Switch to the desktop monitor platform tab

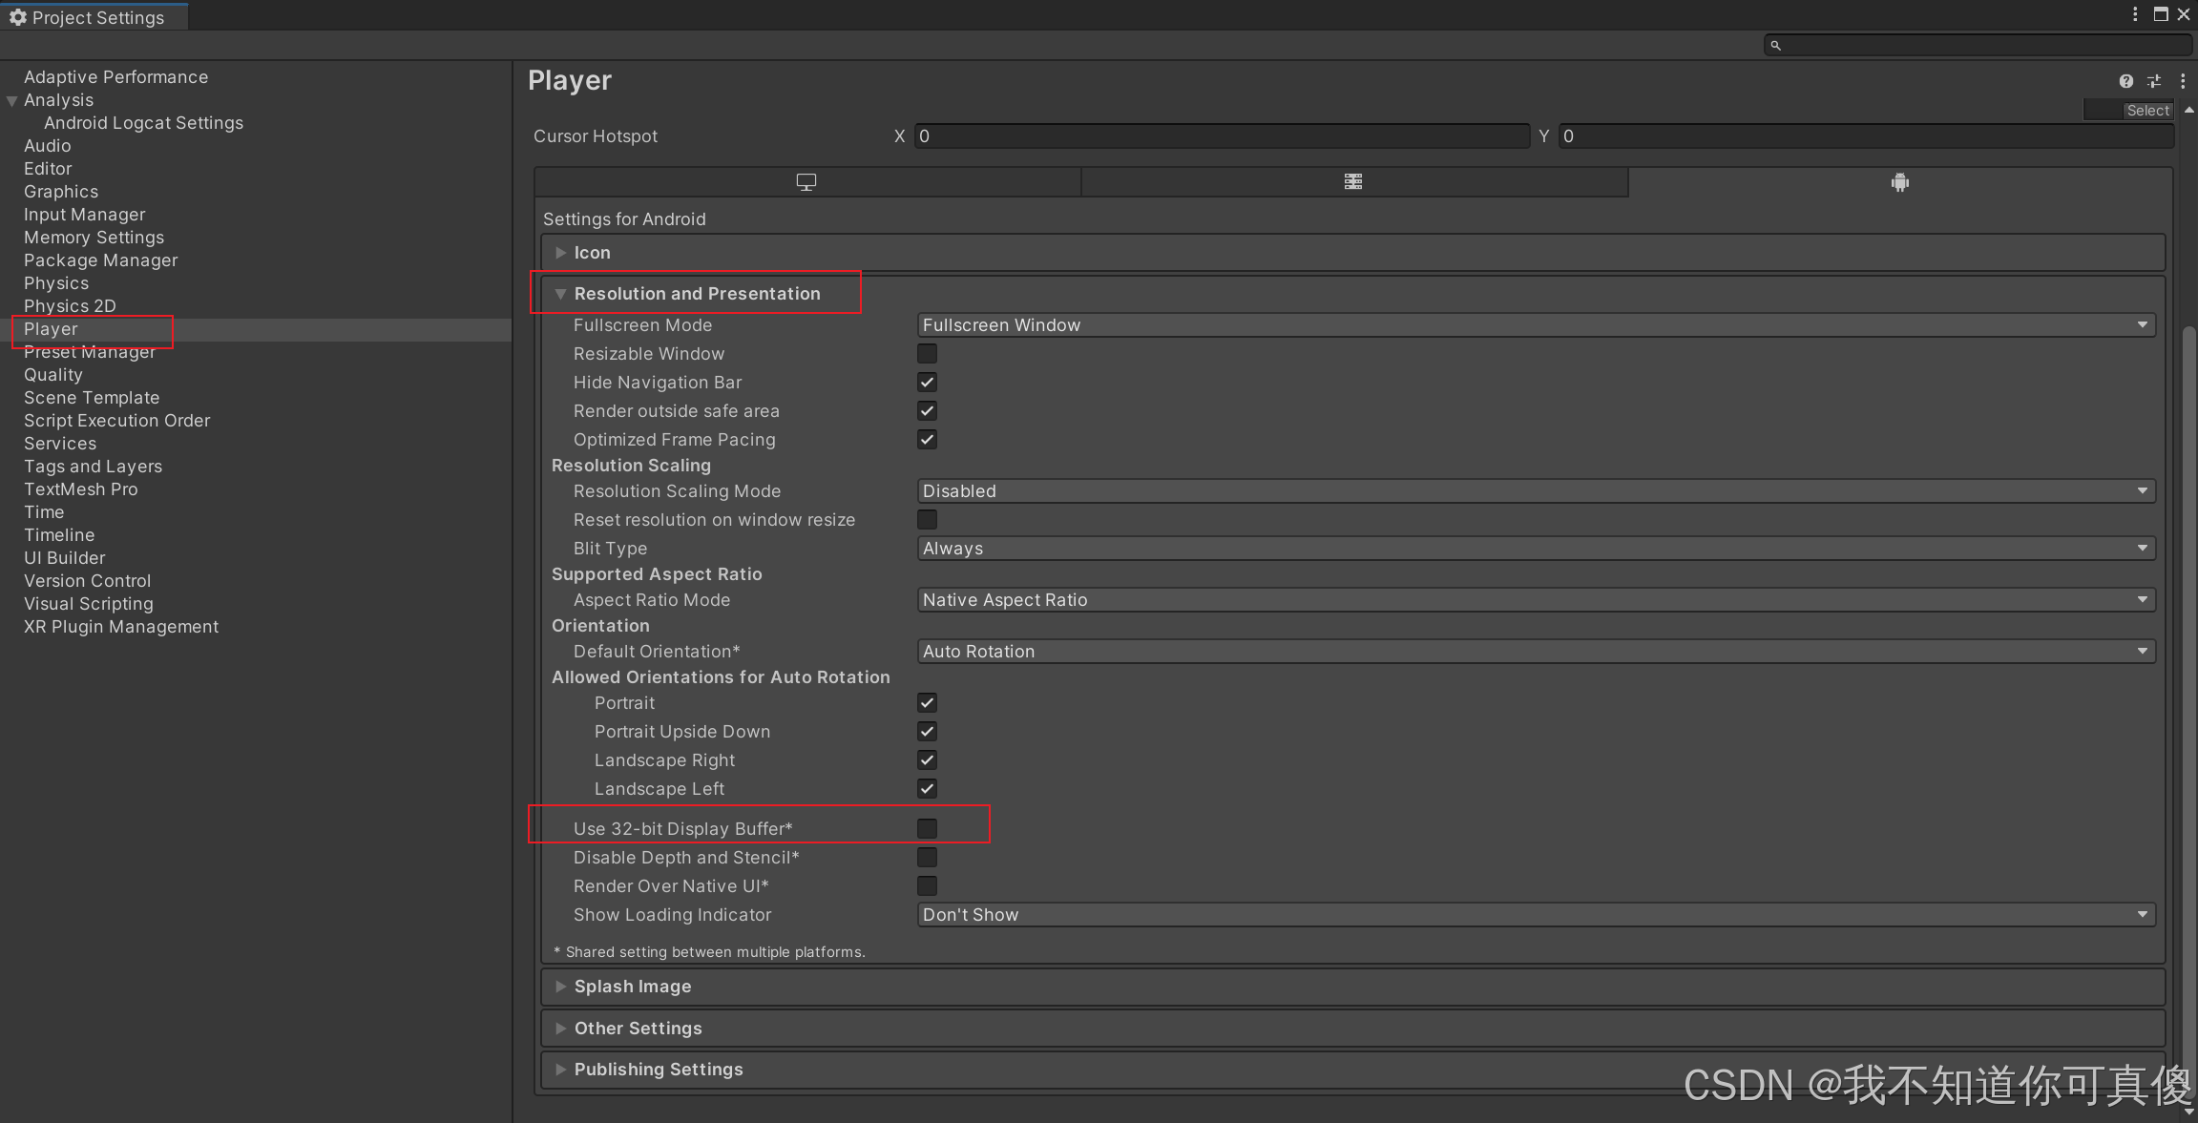[x=806, y=182]
